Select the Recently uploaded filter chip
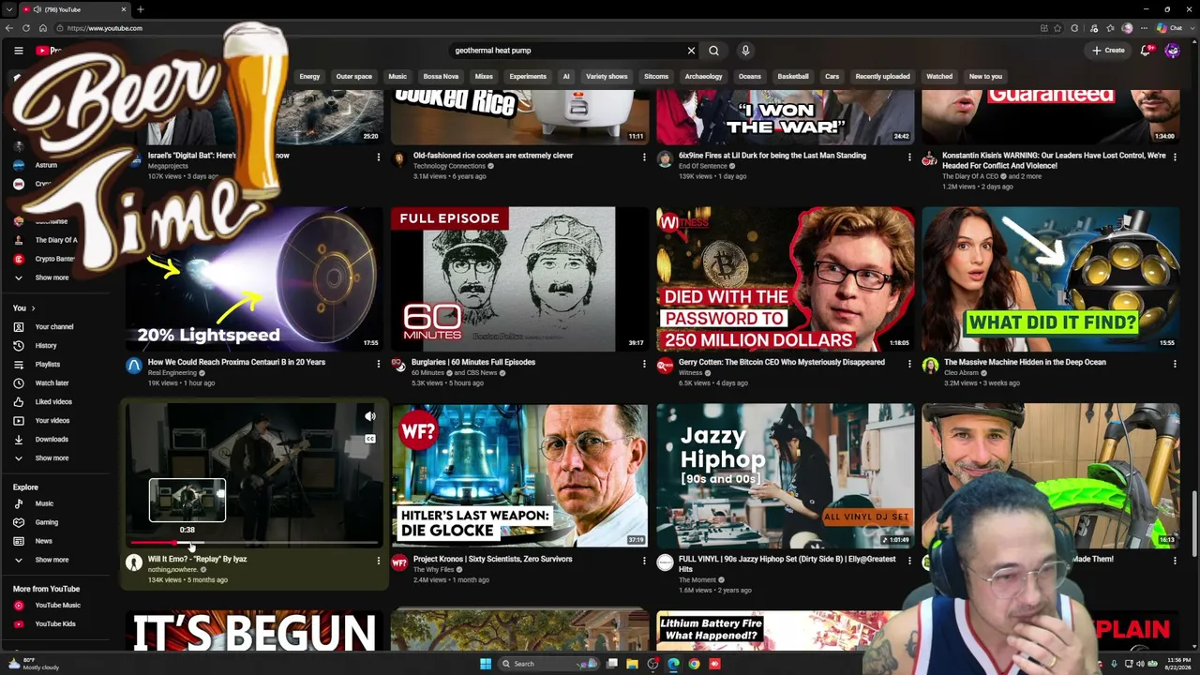 point(882,77)
